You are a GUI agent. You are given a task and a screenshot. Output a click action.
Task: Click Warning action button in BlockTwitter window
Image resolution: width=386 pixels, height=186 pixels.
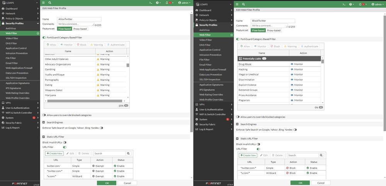(290, 46)
